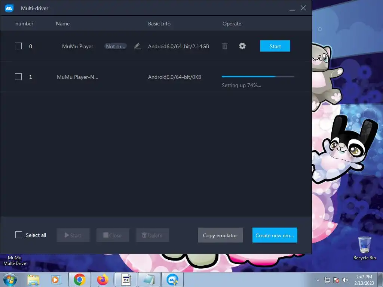Open the Windows Start menu orb
The height and width of the screenshot is (287, 383).
point(10,280)
